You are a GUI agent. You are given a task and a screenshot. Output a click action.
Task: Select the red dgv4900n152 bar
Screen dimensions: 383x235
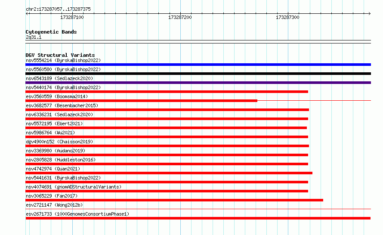[167, 146]
